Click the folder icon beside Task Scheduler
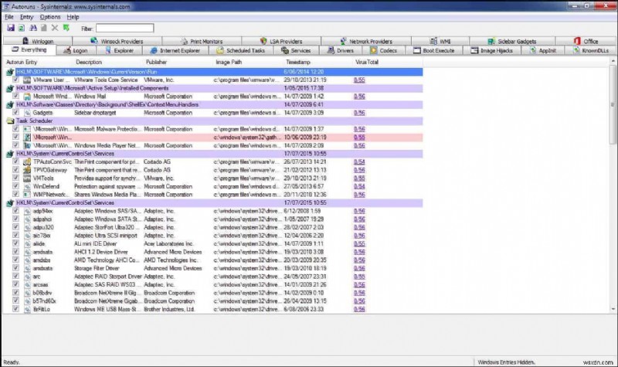618x367 pixels. (10, 121)
